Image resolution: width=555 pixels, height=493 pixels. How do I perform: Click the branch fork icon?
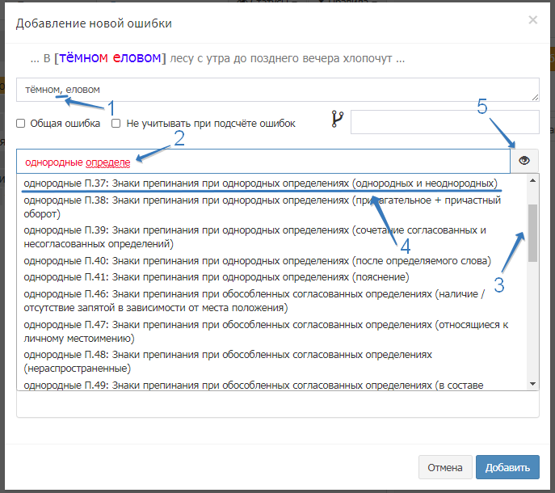coord(338,120)
